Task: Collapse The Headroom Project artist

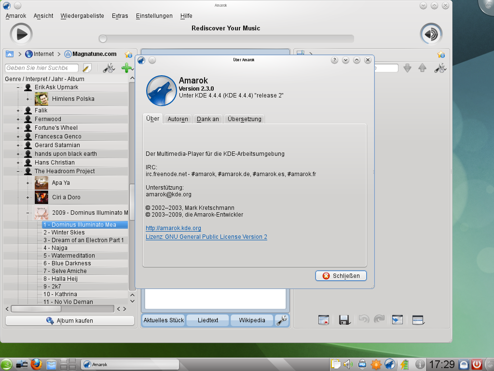Action: tap(18, 171)
